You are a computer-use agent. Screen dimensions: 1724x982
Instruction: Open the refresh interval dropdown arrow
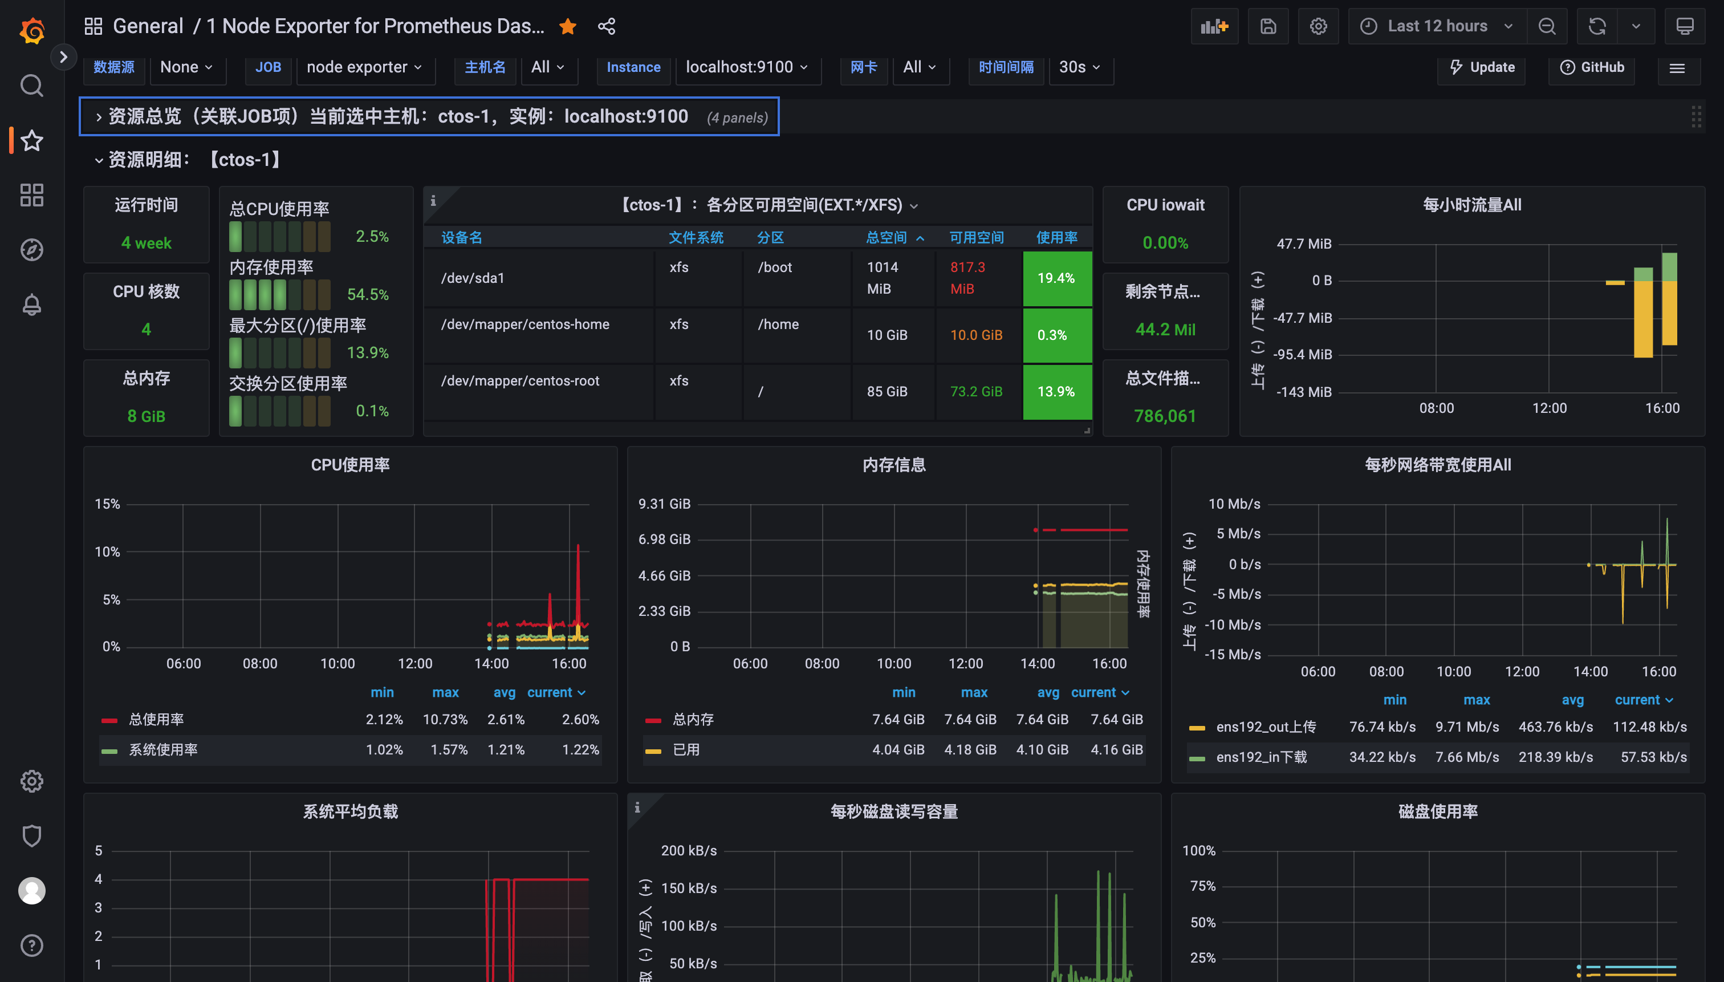pyautogui.click(x=1636, y=26)
